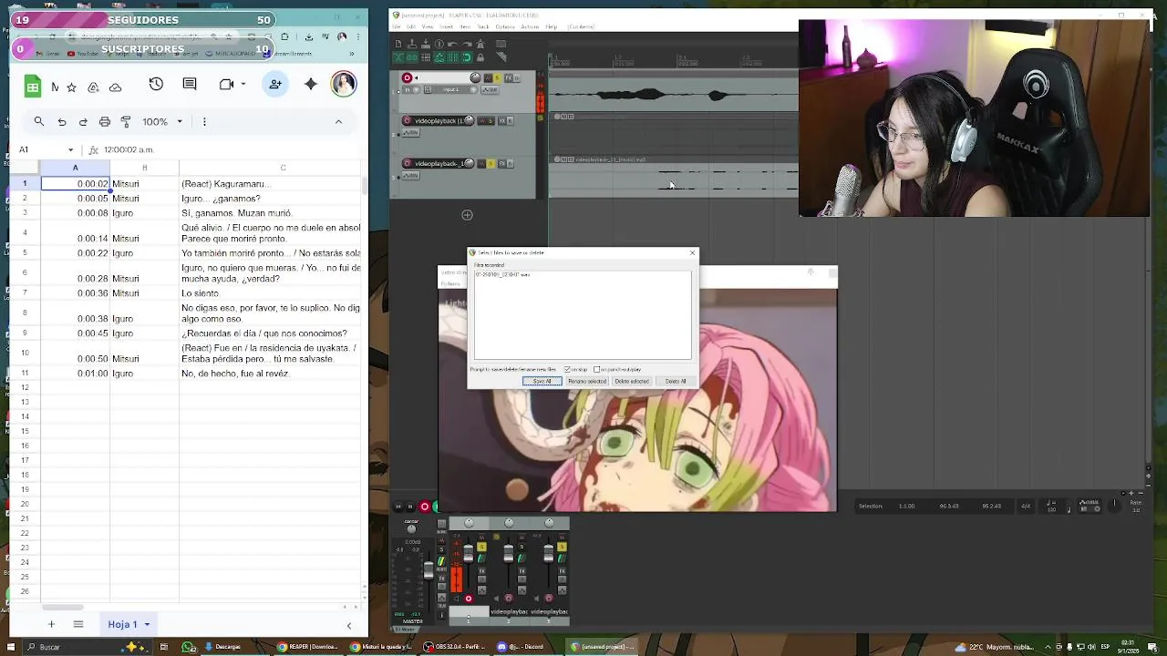Screen dimensions: 1167x656
Task: Mute REAPER track 1
Action: (488, 78)
